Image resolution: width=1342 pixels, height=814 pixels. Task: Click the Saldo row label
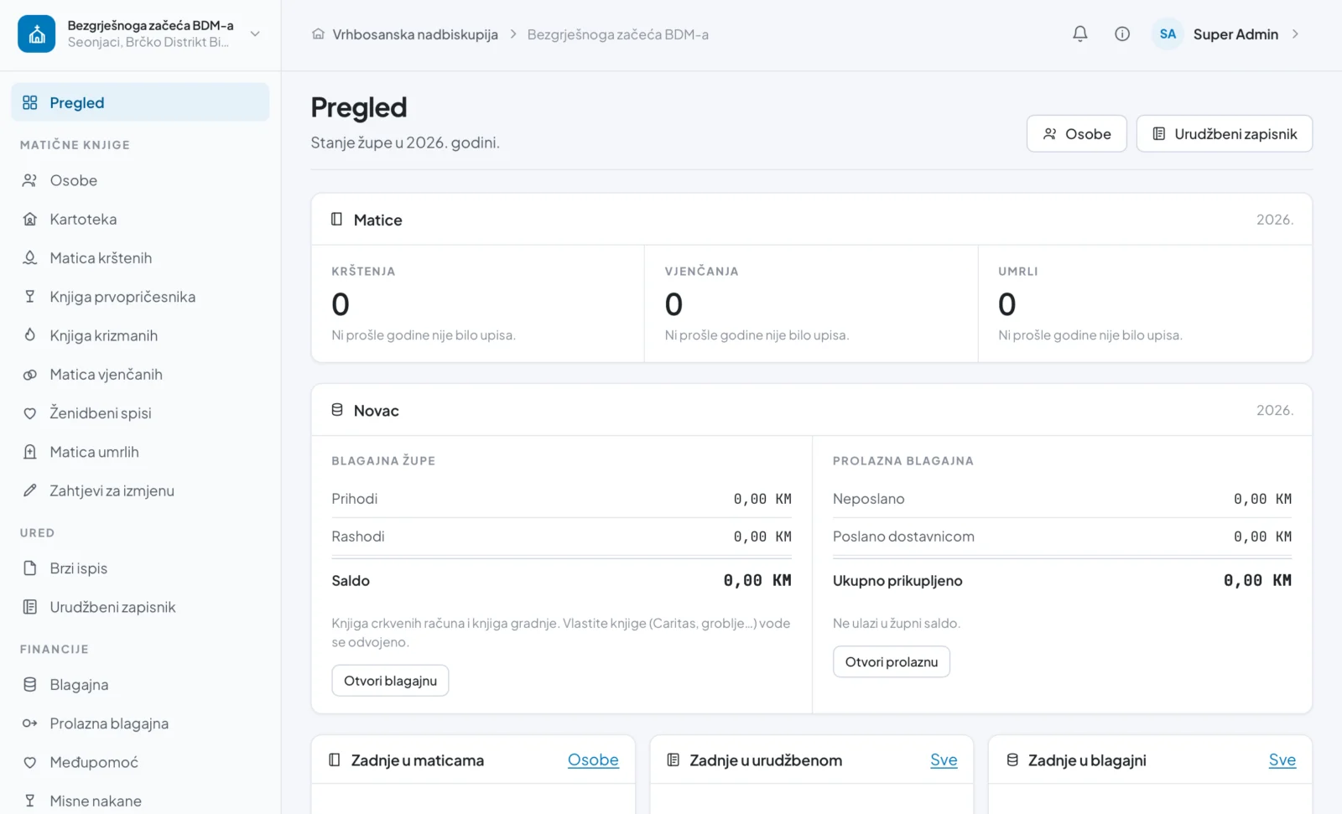tap(351, 581)
